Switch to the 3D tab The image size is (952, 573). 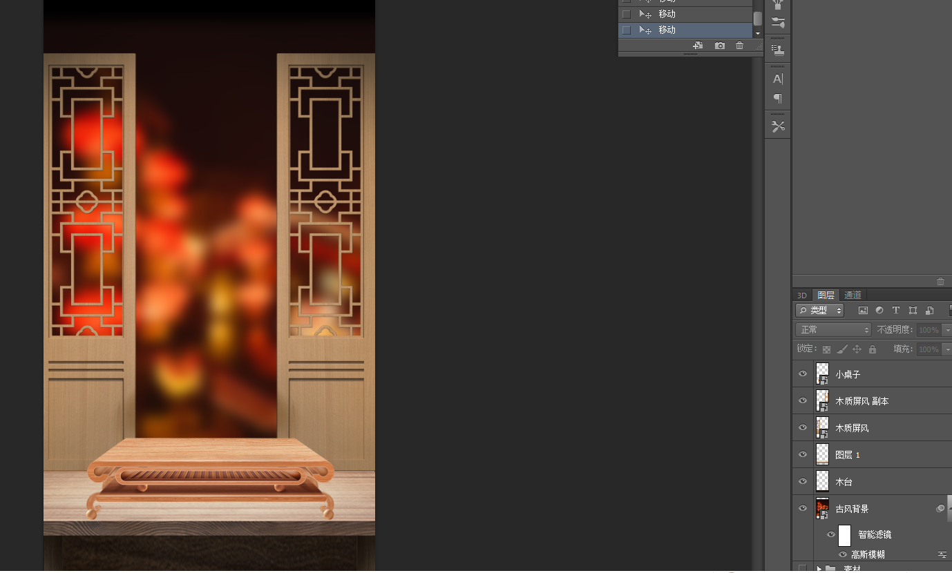(x=802, y=295)
